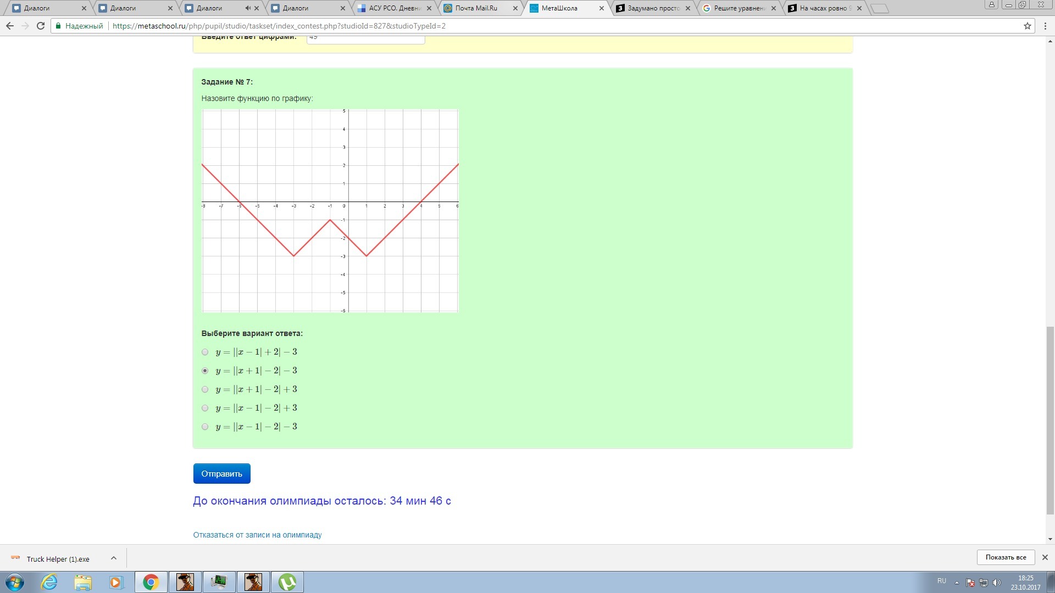Open Chrome from the taskbar

[x=151, y=582]
